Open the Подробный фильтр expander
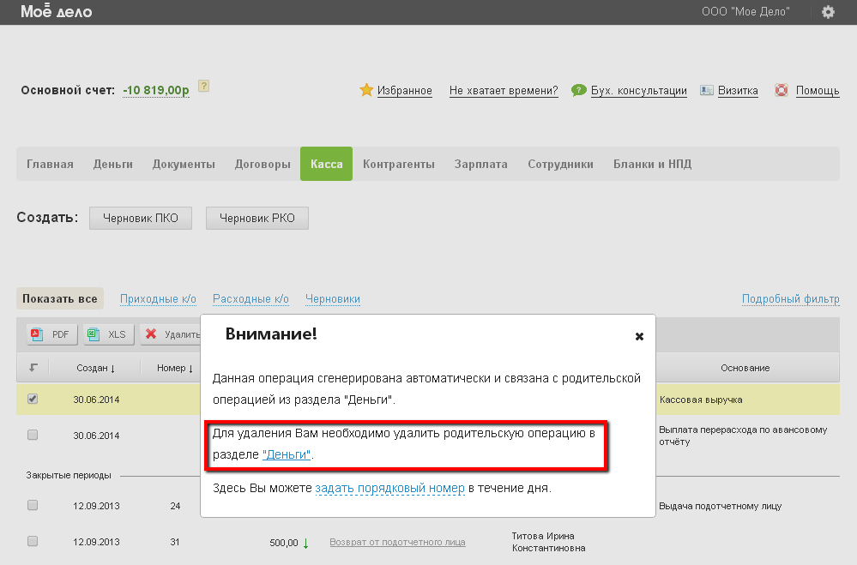This screenshot has width=857, height=565. click(790, 299)
